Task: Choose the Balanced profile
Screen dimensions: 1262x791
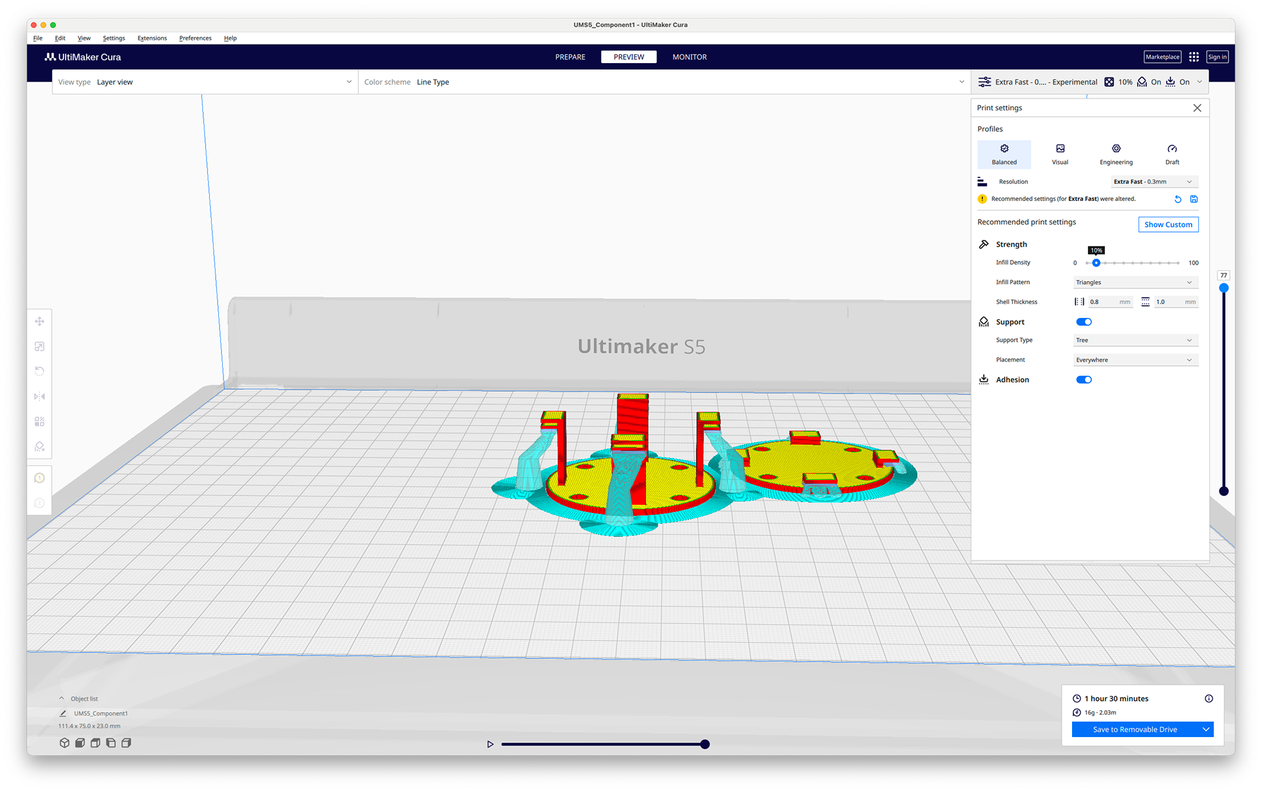Action: pyautogui.click(x=1004, y=154)
